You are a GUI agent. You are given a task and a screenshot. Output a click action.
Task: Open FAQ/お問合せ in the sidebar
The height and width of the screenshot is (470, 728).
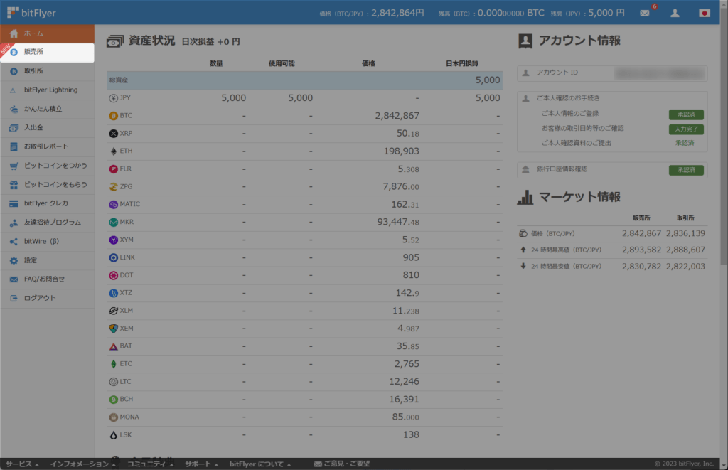click(x=48, y=279)
